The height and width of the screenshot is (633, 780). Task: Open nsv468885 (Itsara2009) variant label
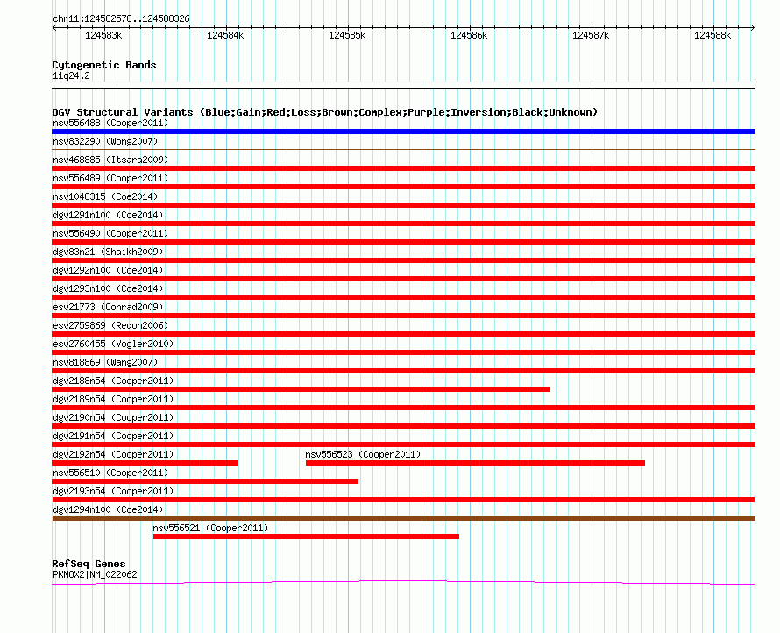point(110,160)
